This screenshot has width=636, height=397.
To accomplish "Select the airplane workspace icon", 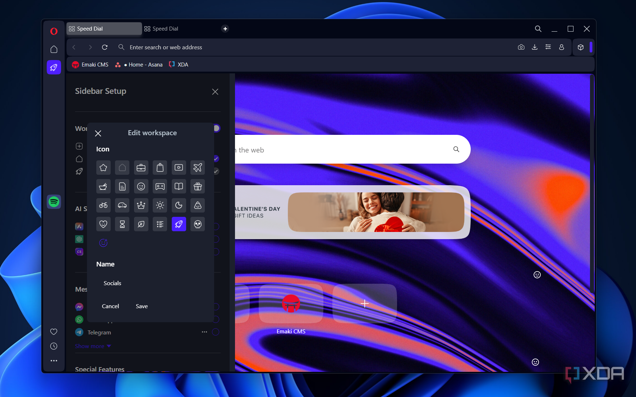I will point(198,168).
